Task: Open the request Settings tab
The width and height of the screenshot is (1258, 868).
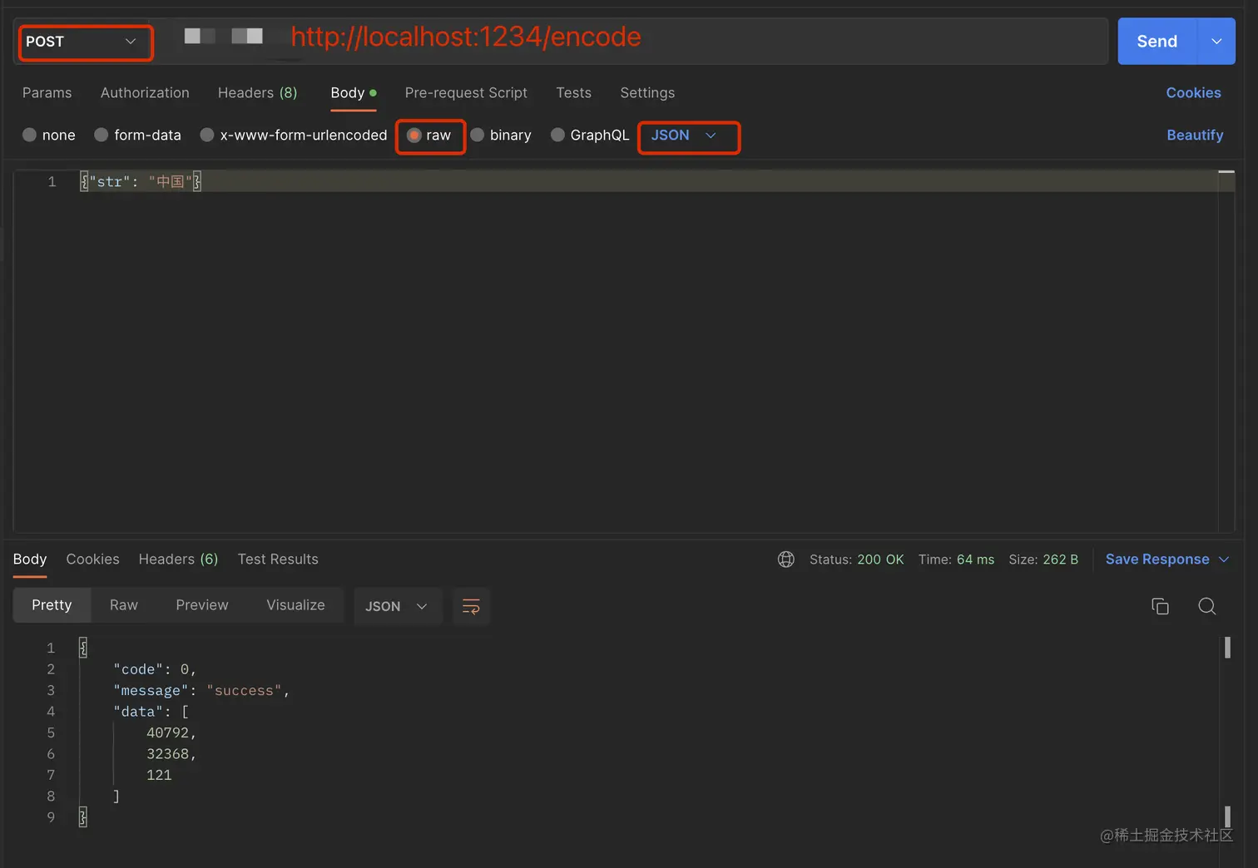Action: click(x=647, y=93)
